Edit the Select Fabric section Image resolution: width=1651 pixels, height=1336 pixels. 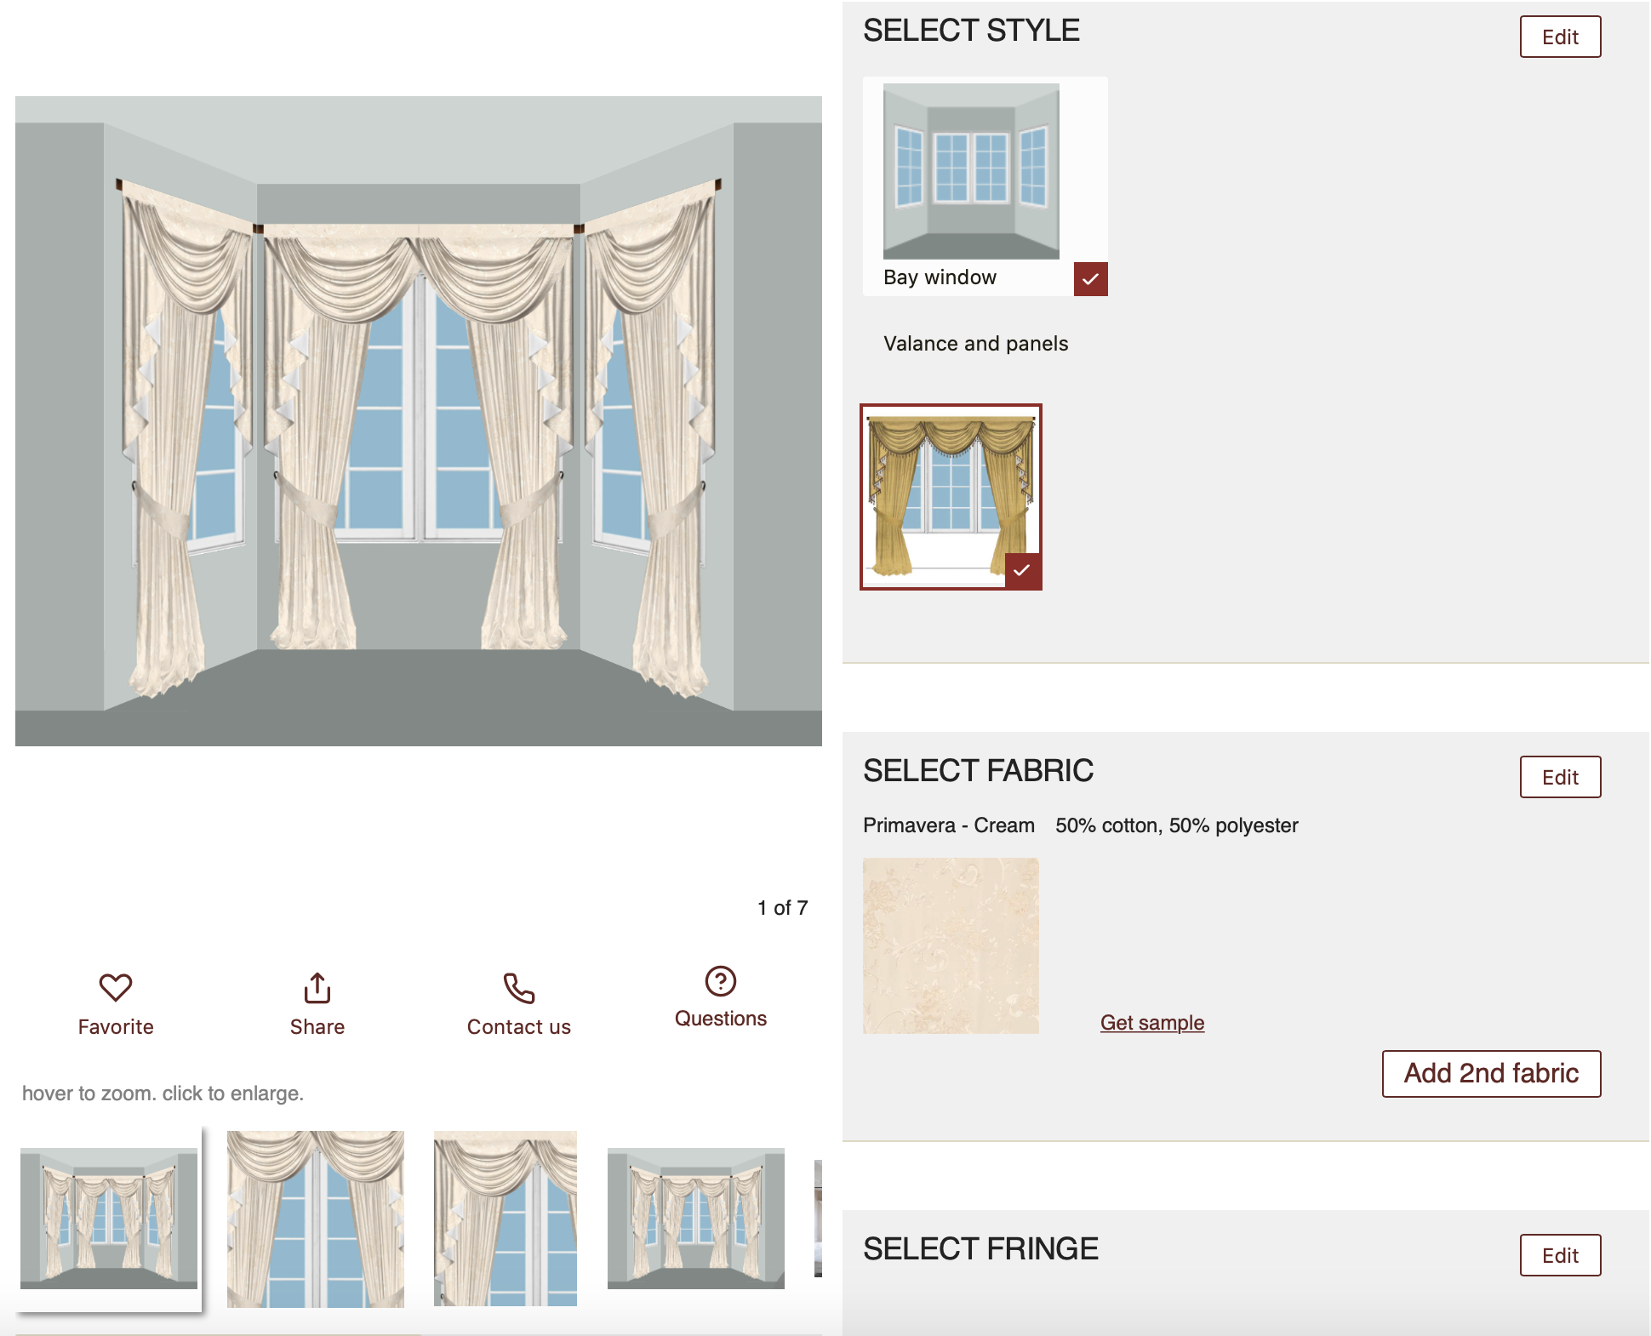(1559, 777)
